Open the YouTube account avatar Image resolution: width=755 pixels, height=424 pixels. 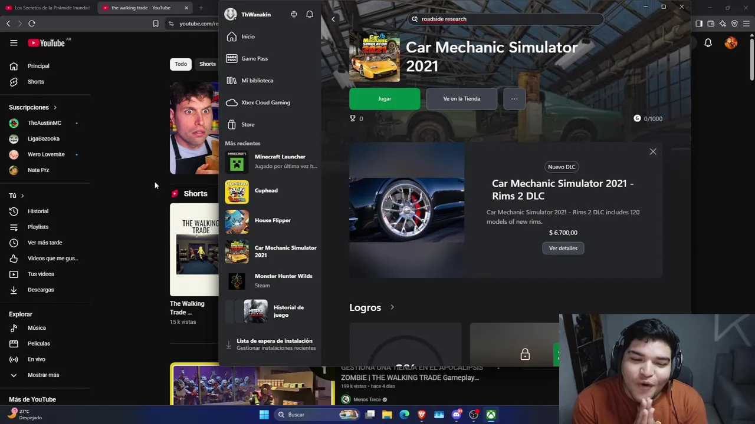click(731, 43)
